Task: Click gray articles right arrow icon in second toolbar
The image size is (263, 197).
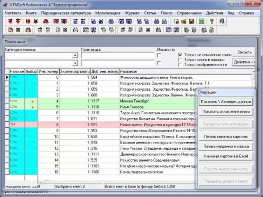Action: coord(123,30)
